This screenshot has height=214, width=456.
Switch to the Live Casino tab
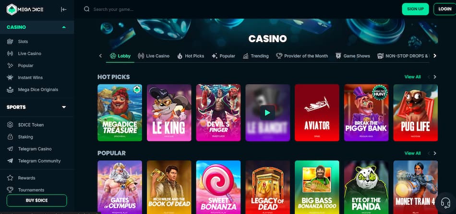point(154,56)
